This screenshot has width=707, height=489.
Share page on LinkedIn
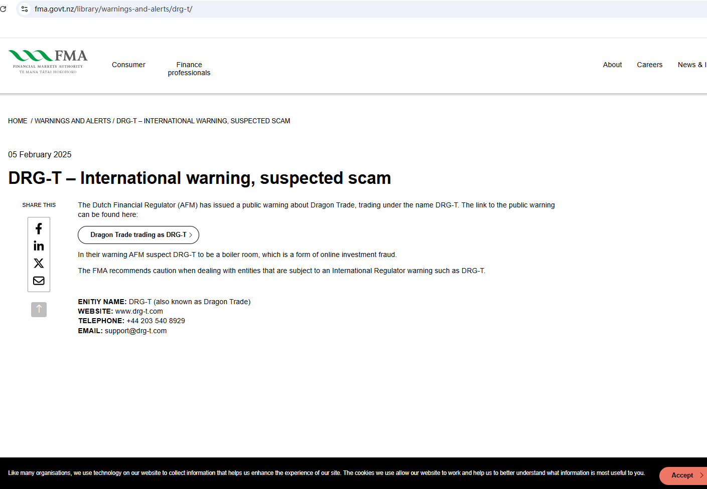(39, 246)
